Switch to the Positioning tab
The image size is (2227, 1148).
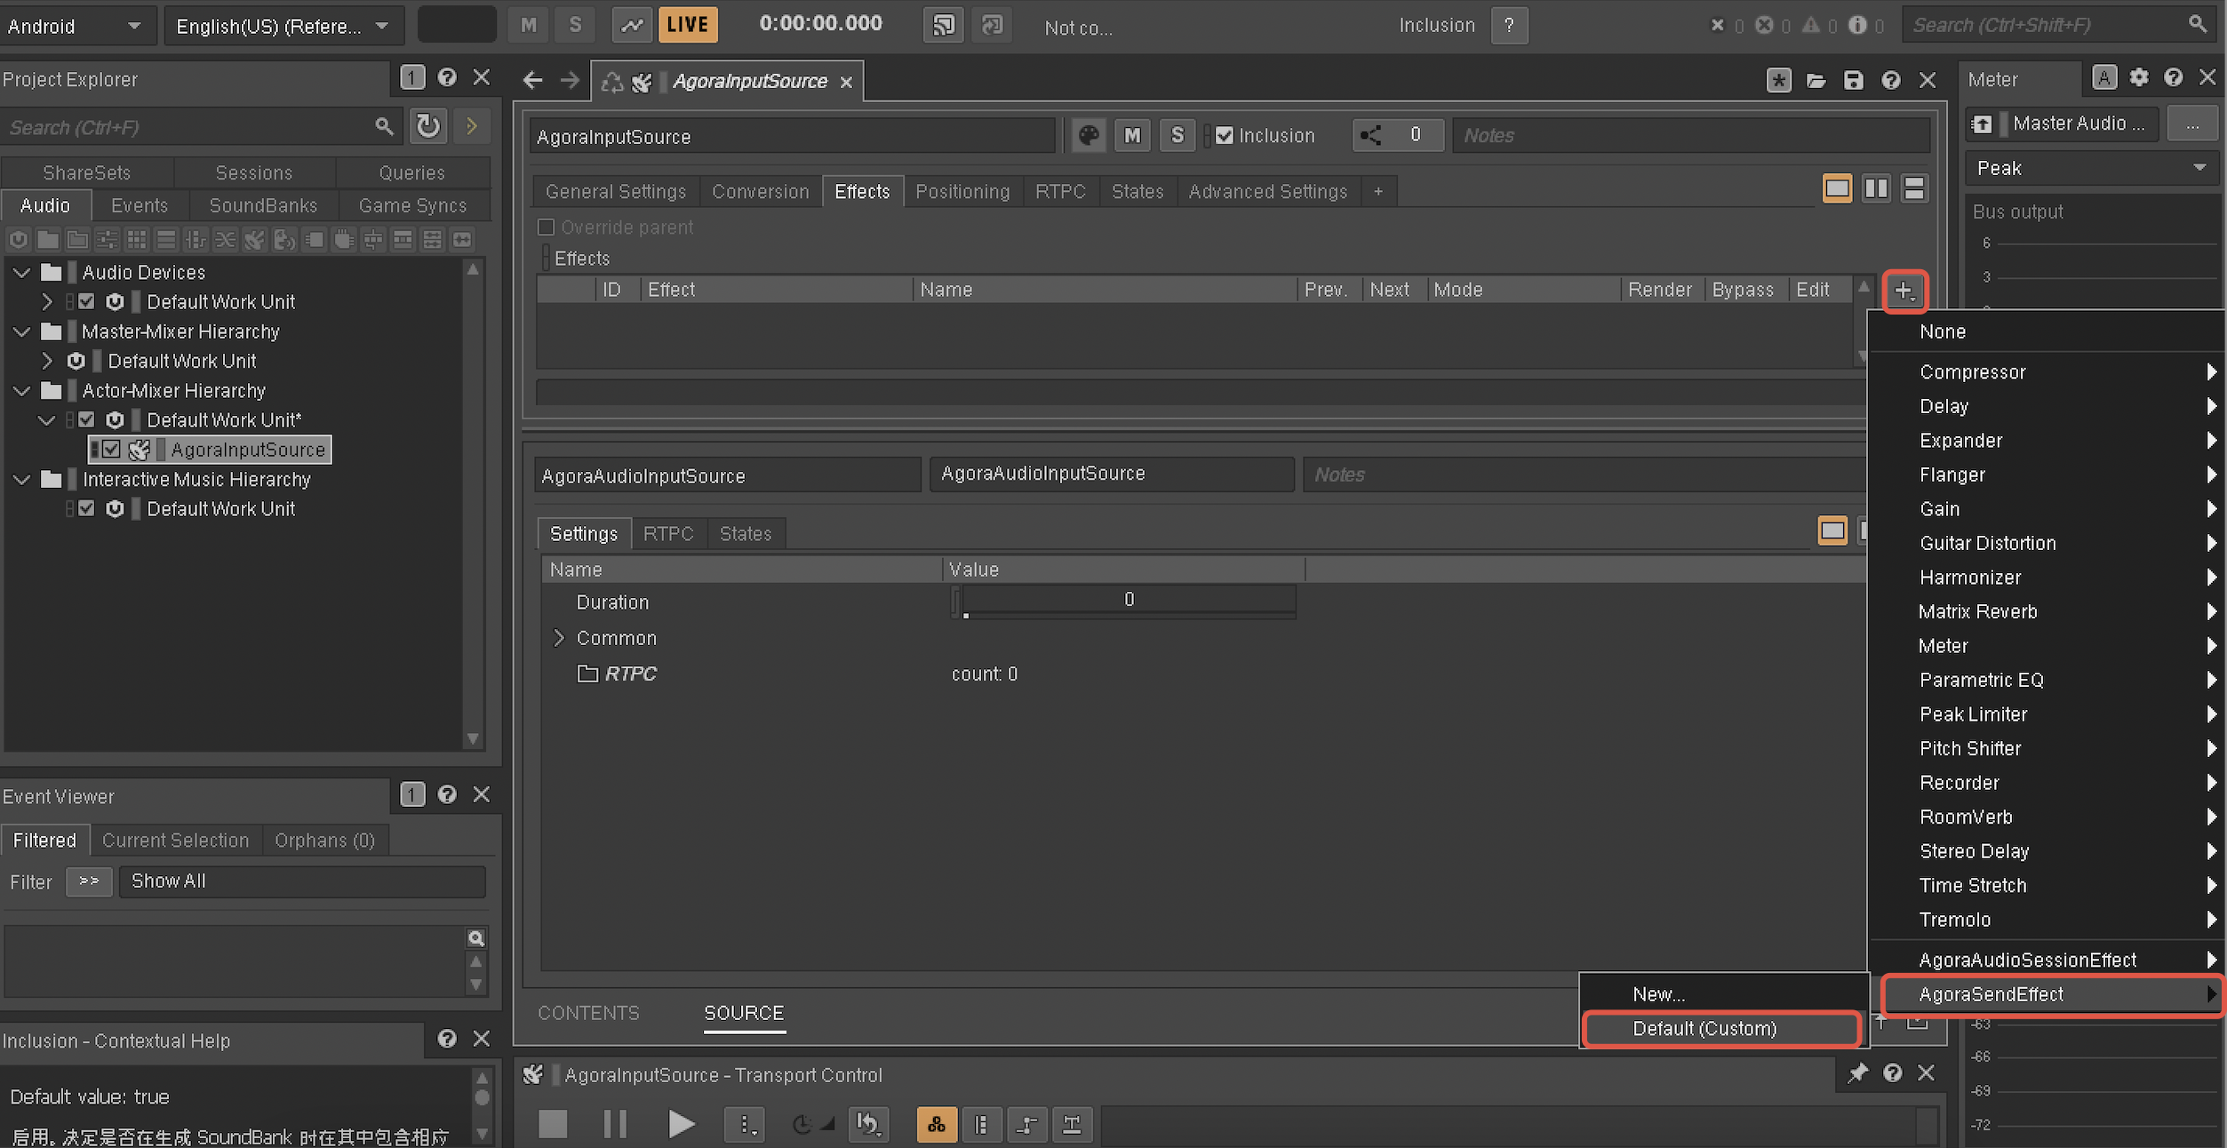pos(962,191)
